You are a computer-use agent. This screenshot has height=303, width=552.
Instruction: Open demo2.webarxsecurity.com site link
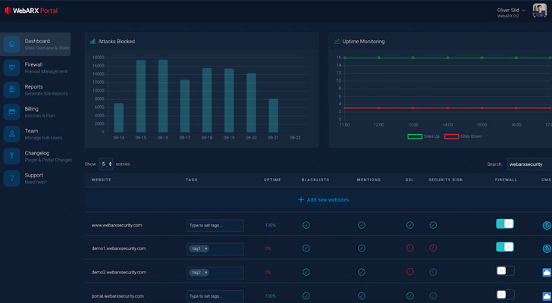[119, 273]
